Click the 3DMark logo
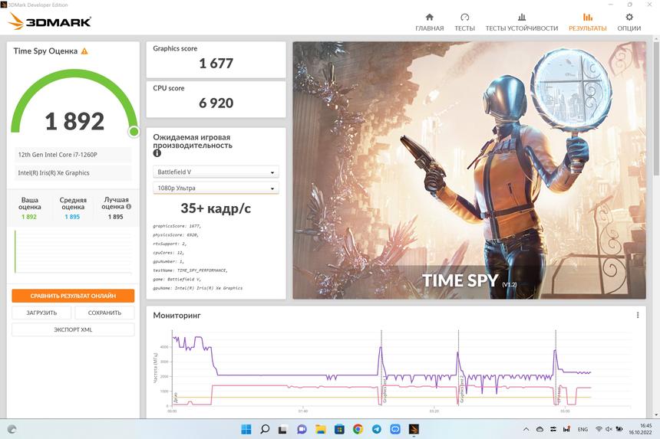The width and height of the screenshot is (660, 439). tap(50, 21)
